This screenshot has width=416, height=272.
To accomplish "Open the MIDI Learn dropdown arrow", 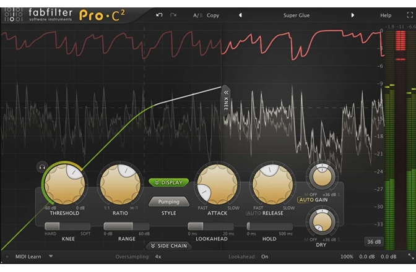I will click(51, 257).
